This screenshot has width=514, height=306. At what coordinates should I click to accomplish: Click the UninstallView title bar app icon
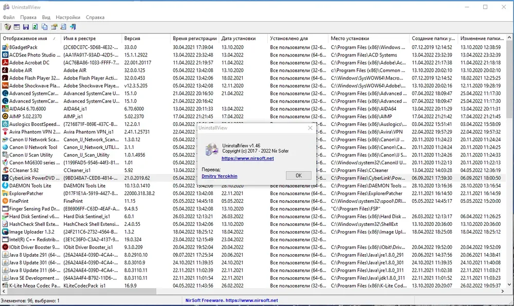coord(6,7)
